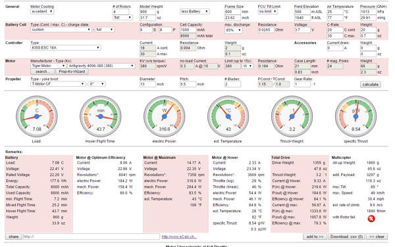Open the motor type Antigravity 4006-380 dropdown
Image resolution: width=395 pixels, height=247 pixels.
101,66
